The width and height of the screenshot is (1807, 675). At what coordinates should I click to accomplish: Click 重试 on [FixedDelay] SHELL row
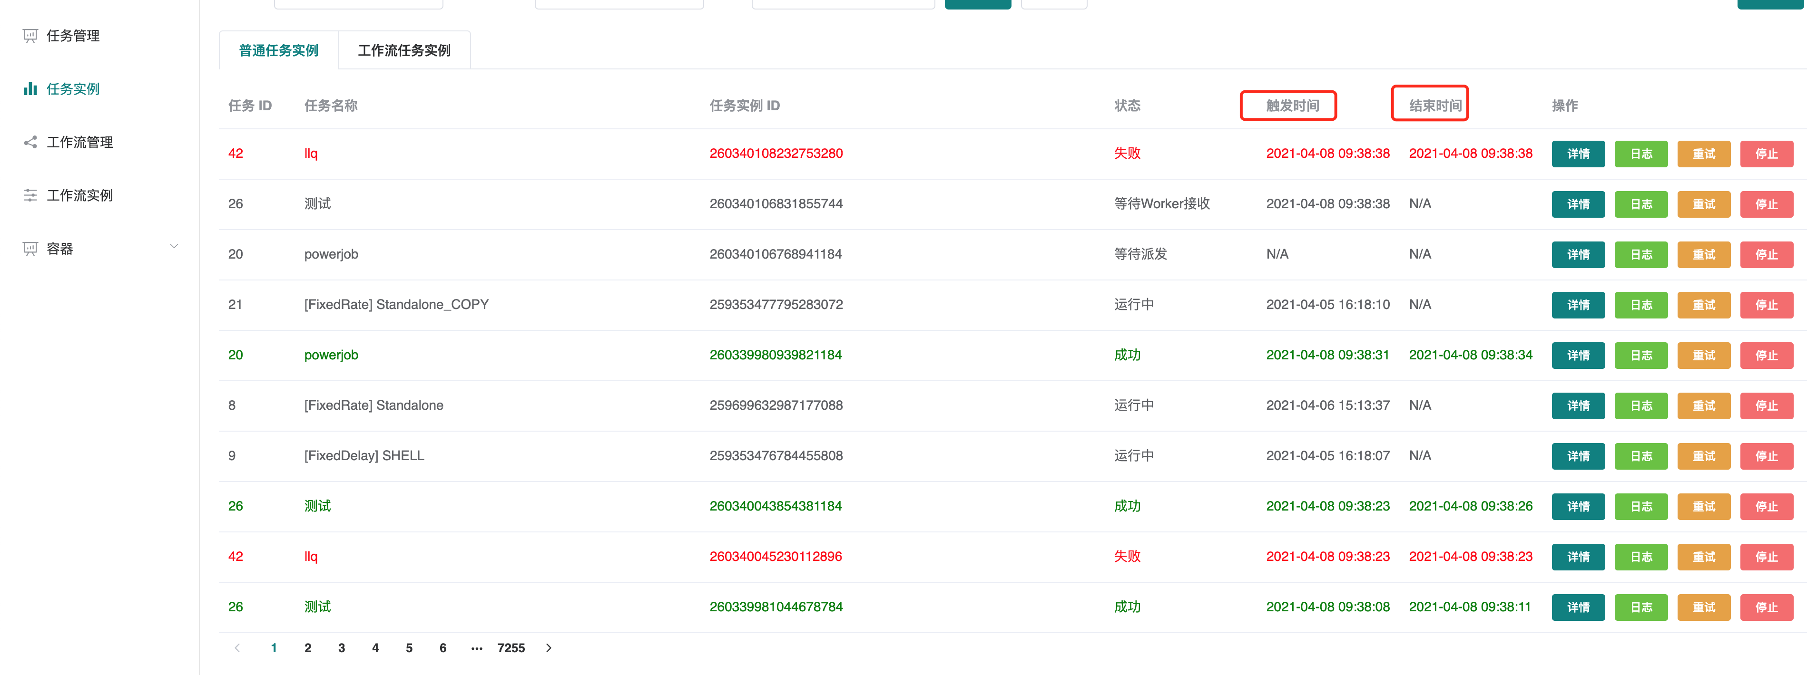pyautogui.click(x=1703, y=456)
